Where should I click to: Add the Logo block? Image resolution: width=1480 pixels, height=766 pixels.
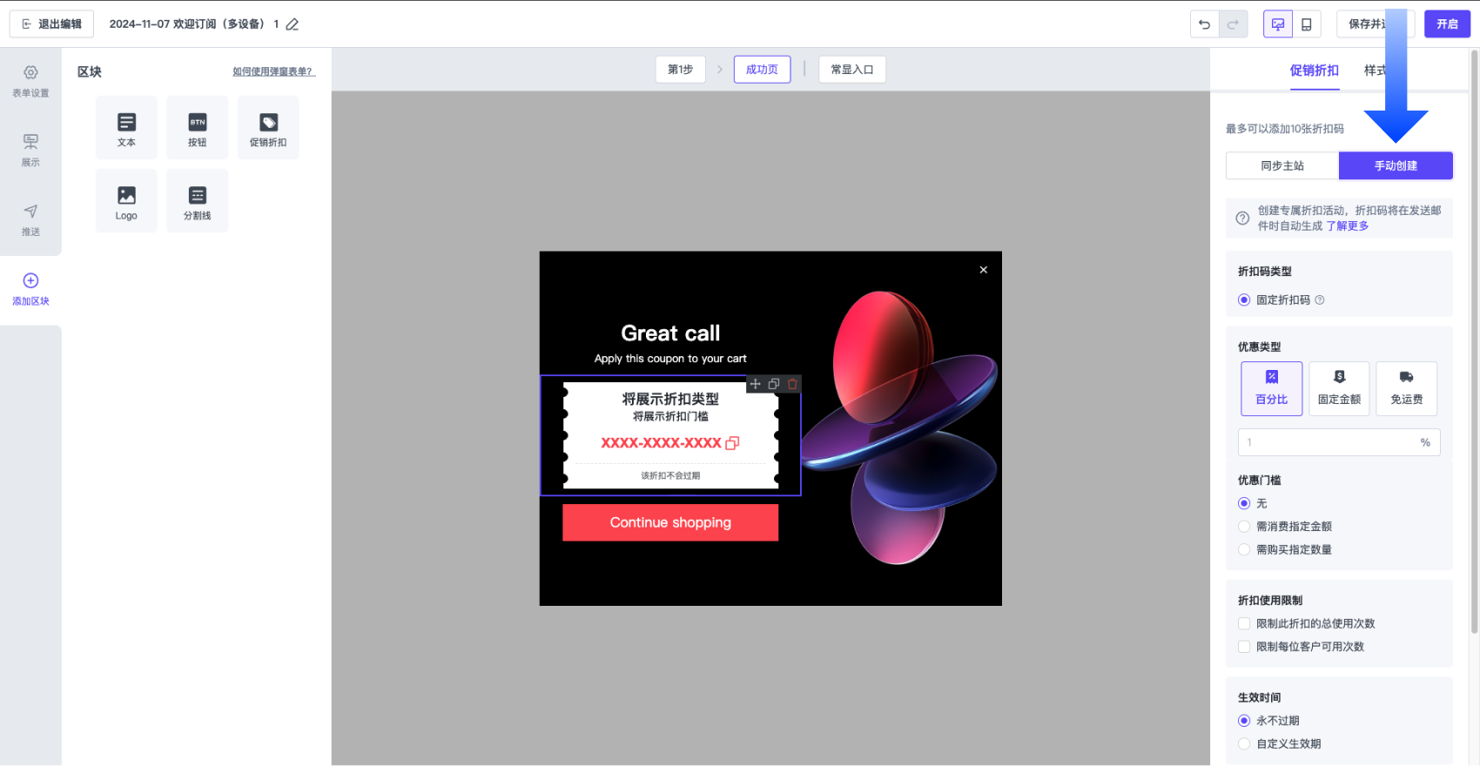[x=126, y=201]
